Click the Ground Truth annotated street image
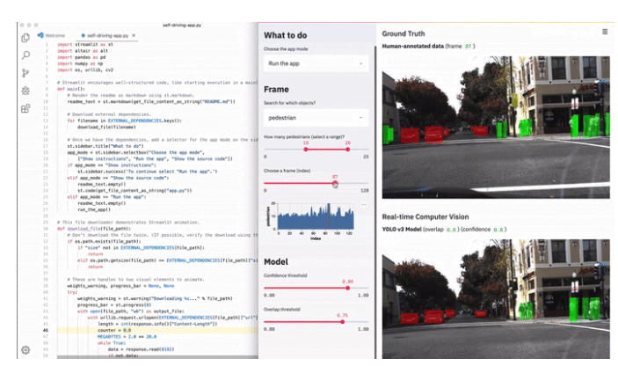The image size is (618, 366). pos(496,127)
